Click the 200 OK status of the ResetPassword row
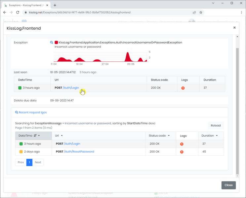 [154, 151]
